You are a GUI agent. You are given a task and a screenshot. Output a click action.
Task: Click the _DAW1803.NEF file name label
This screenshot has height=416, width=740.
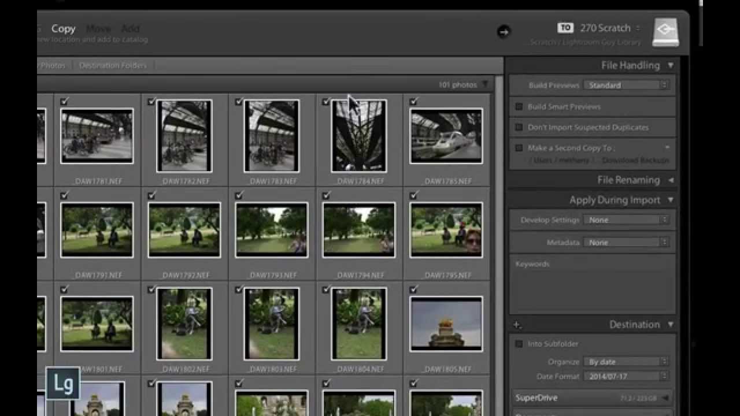(x=272, y=369)
